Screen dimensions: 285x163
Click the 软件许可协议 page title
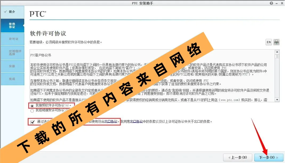[48, 33]
